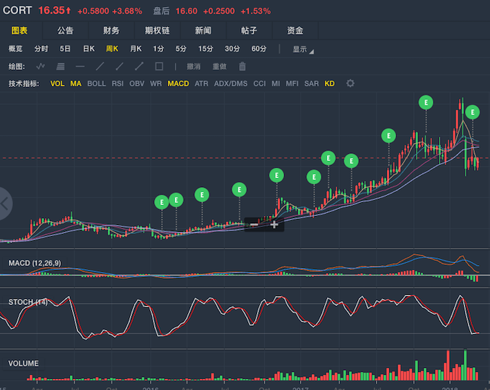The image size is (490, 390).
Task: Toggle the MACD indicator off
Action: (178, 84)
